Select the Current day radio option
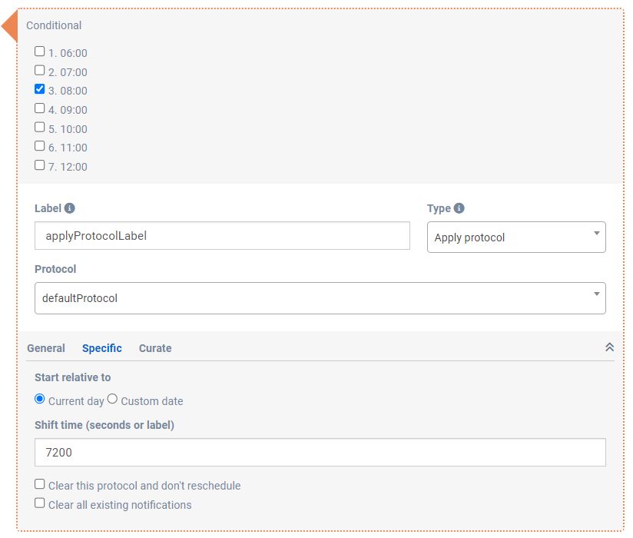 (x=40, y=399)
